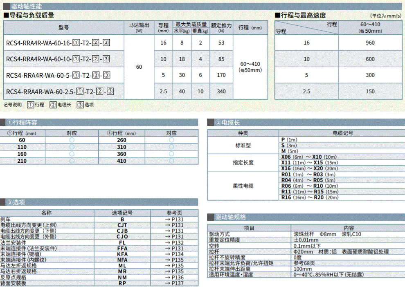Click option code CJB

coord(122,231)
